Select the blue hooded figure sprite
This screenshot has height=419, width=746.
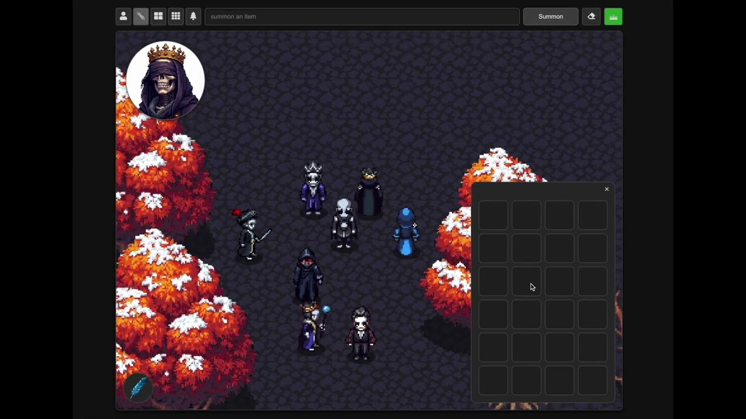pyautogui.click(x=406, y=232)
